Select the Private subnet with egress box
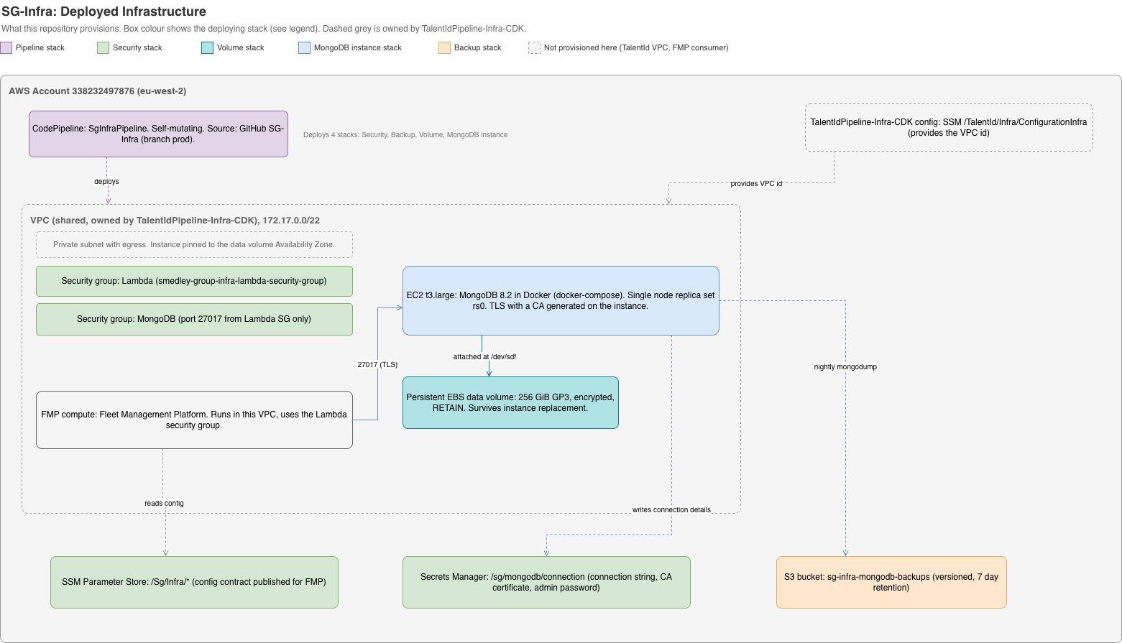The image size is (1122, 643). point(194,244)
